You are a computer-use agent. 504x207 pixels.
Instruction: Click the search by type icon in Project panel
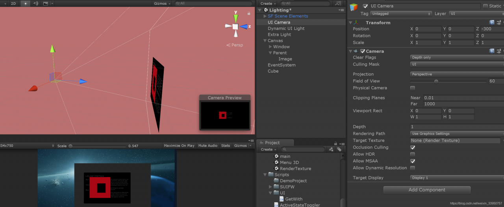(331, 149)
